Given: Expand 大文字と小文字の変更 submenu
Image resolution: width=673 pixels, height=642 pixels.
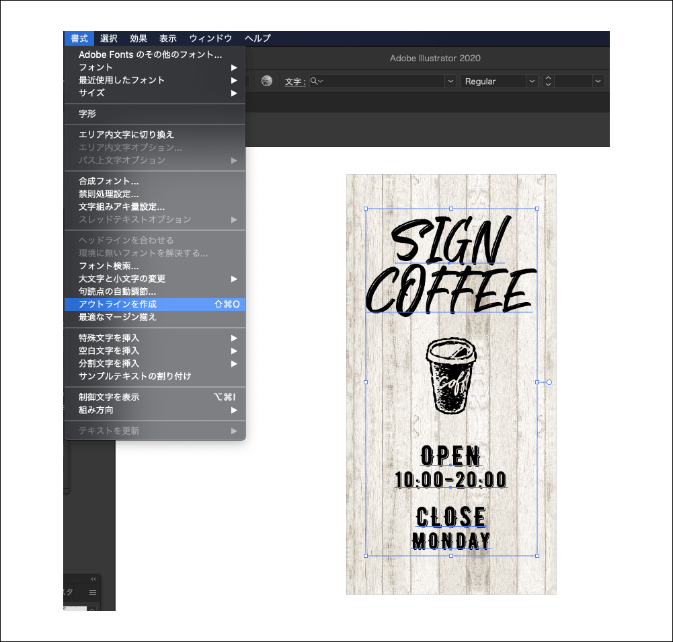Looking at the screenshot, I should pos(155,279).
